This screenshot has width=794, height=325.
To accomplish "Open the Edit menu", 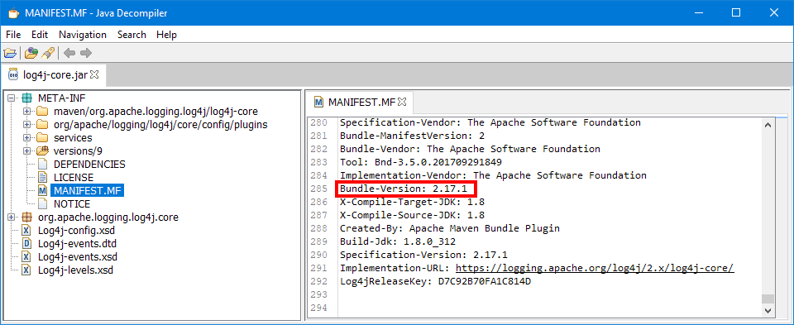I will pyautogui.click(x=40, y=35).
